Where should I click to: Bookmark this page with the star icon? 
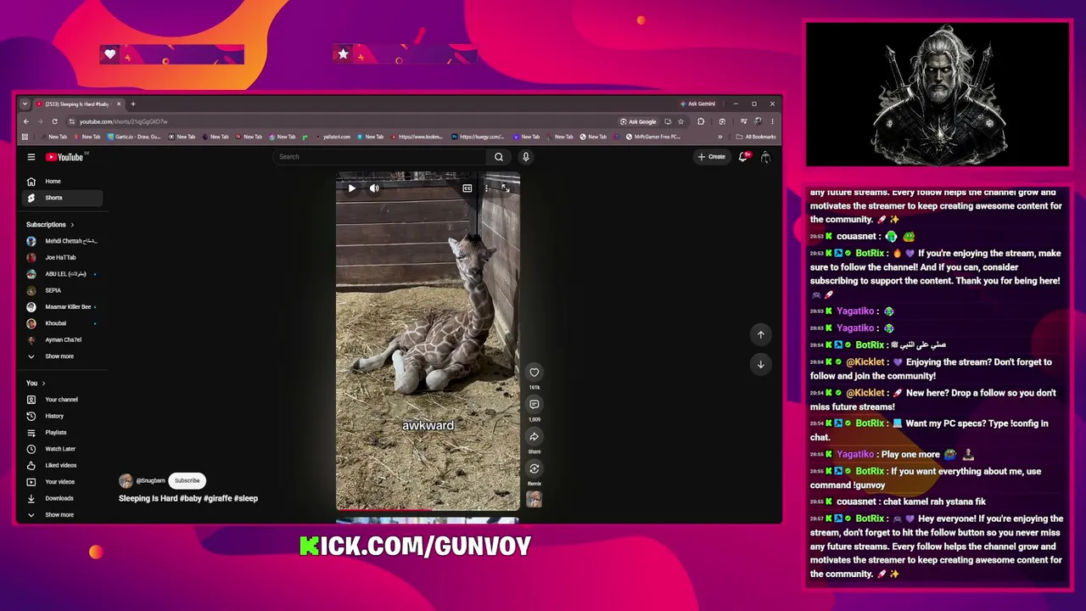[680, 121]
